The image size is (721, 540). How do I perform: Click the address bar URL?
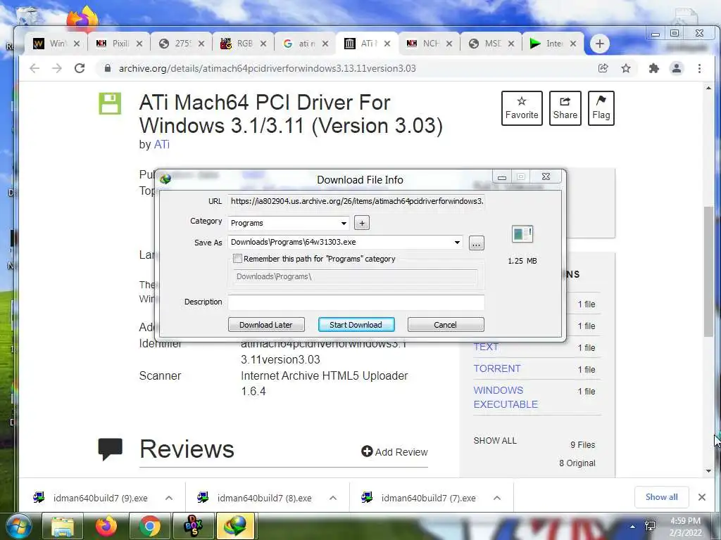[x=267, y=68]
